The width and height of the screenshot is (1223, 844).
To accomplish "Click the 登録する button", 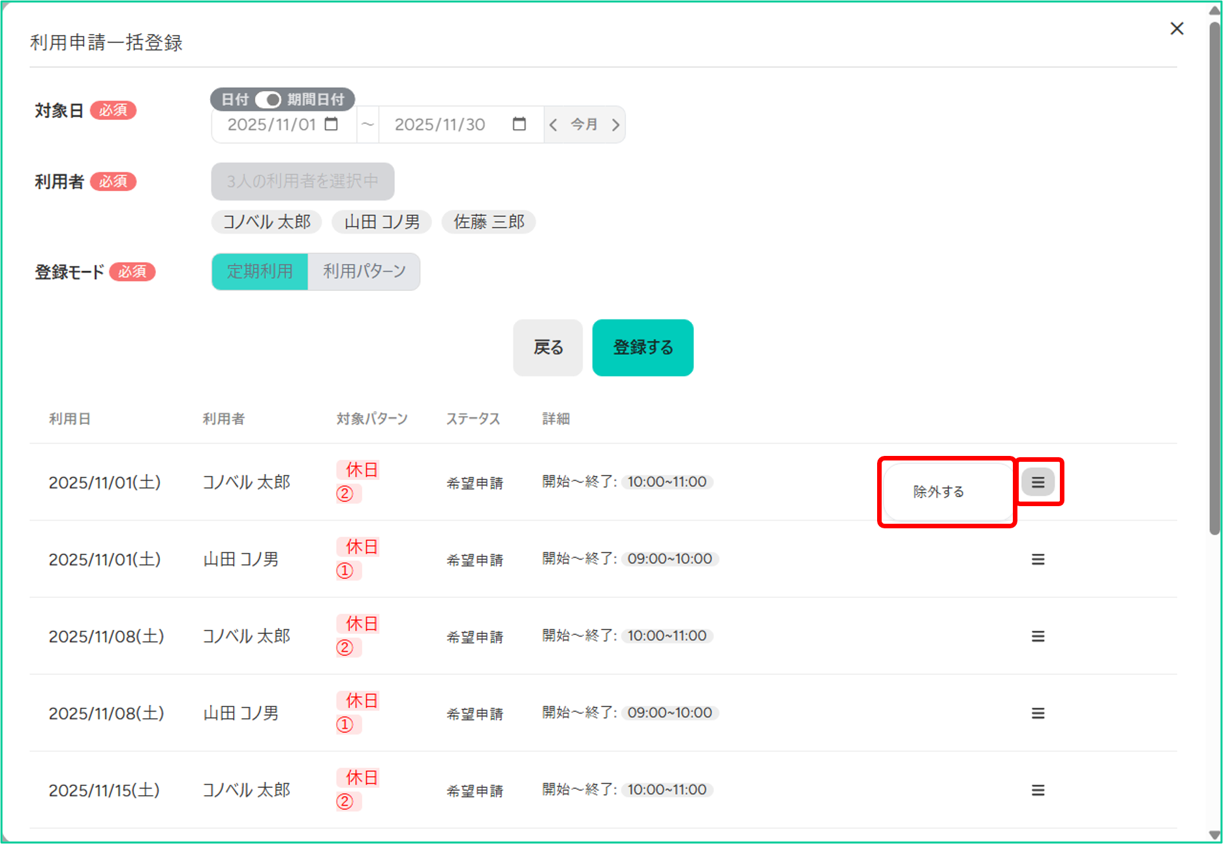I will [x=642, y=348].
